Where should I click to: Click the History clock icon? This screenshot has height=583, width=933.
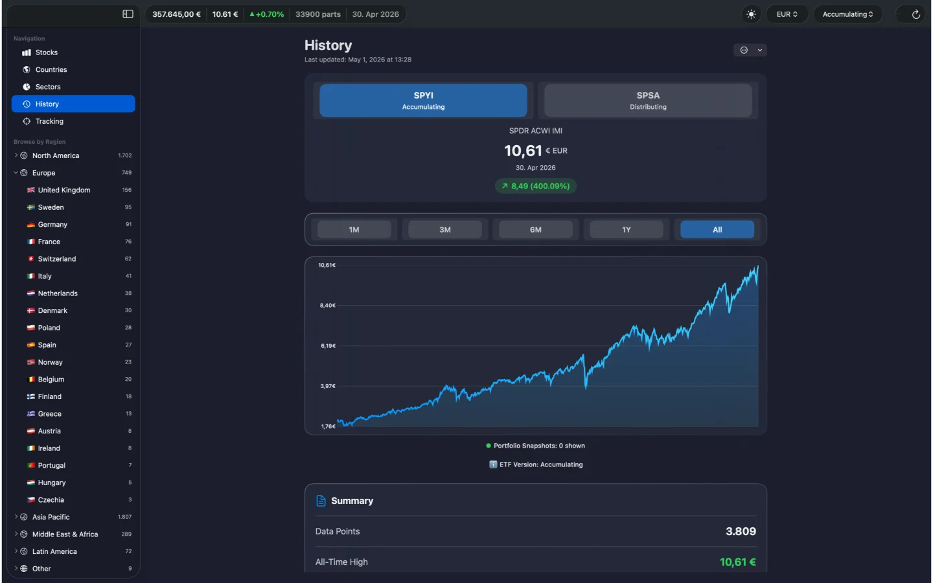[27, 104]
